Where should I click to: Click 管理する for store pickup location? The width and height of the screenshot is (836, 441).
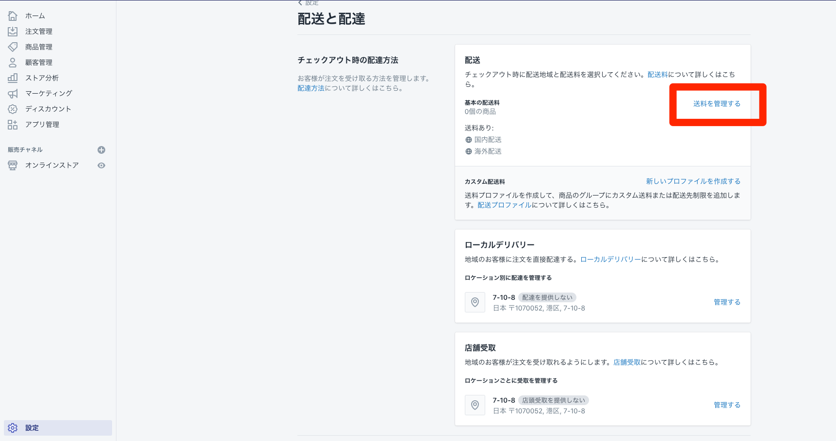pyautogui.click(x=727, y=405)
